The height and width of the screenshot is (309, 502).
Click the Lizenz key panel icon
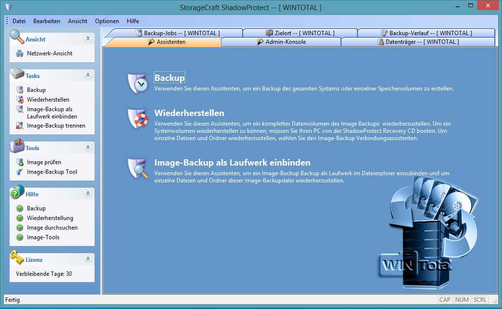pyautogui.click(x=17, y=257)
